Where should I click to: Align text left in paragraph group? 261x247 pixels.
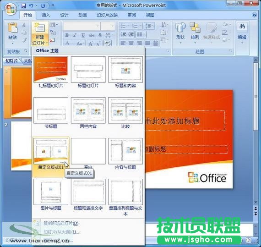(123, 43)
